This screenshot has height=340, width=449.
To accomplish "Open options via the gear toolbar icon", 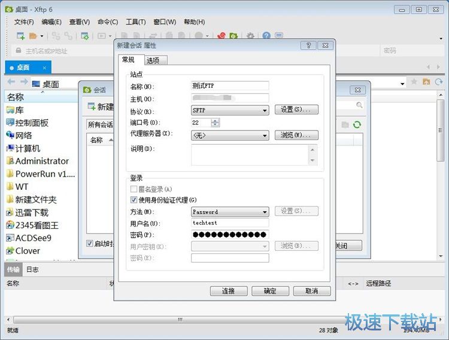I will [x=250, y=36].
